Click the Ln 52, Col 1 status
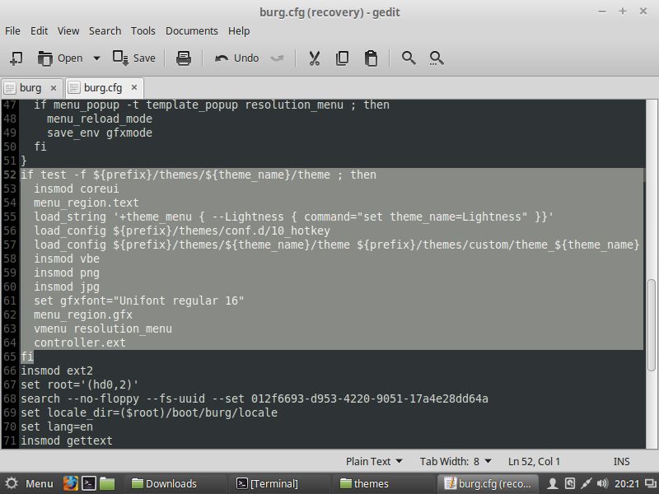659x494 pixels. tap(534, 461)
